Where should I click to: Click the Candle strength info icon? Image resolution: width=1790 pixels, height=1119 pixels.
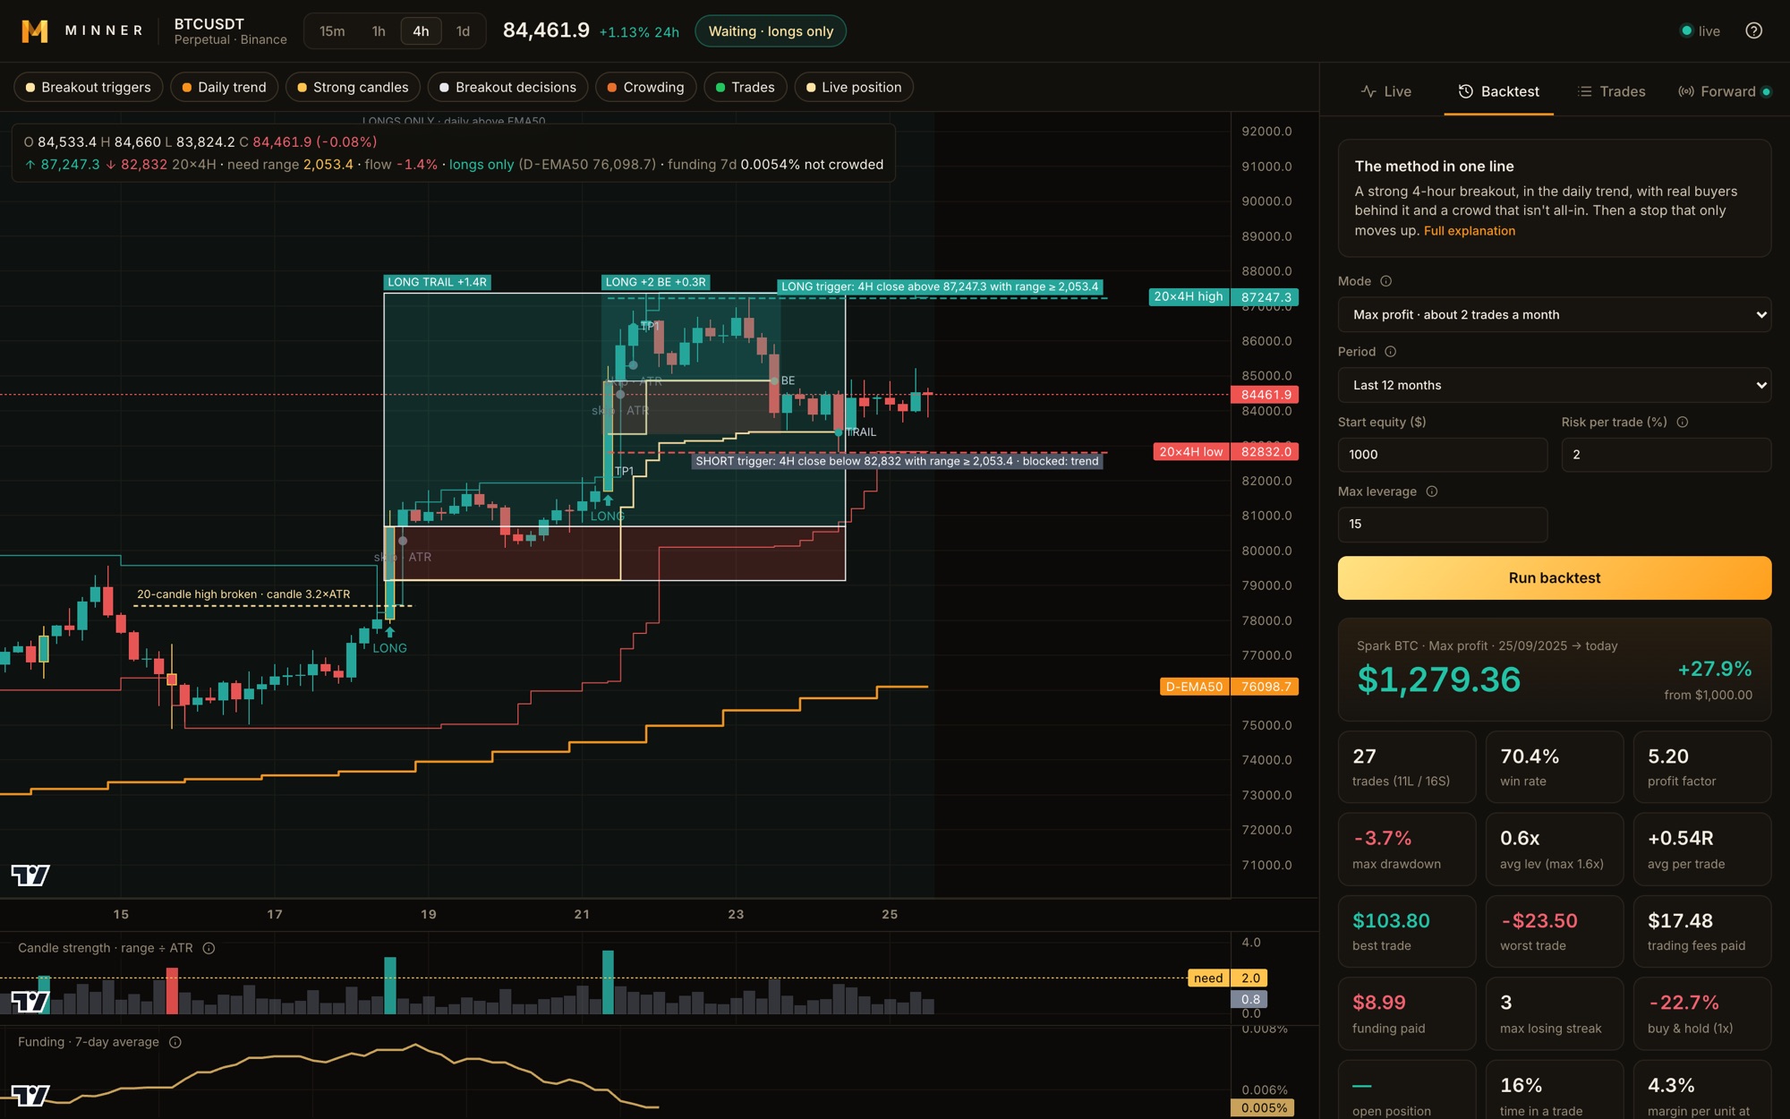pos(209,948)
